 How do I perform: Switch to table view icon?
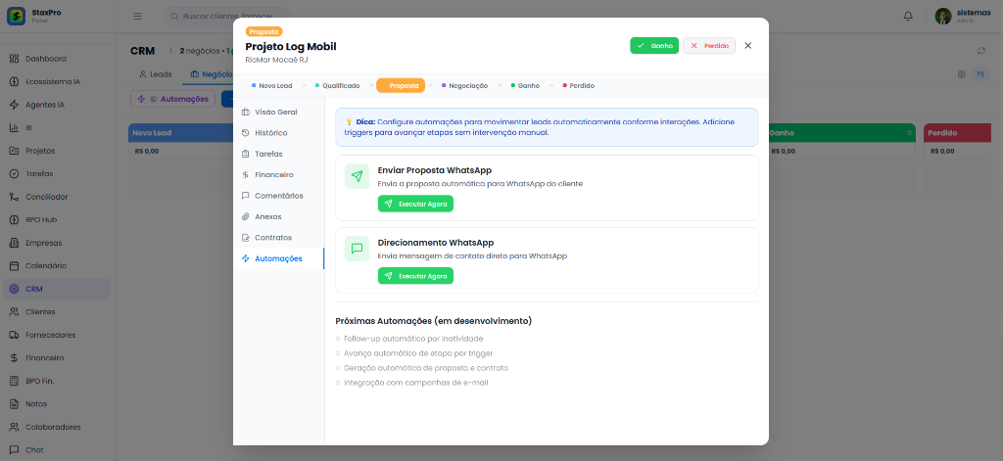pyautogui.click(x=962, y=74)
